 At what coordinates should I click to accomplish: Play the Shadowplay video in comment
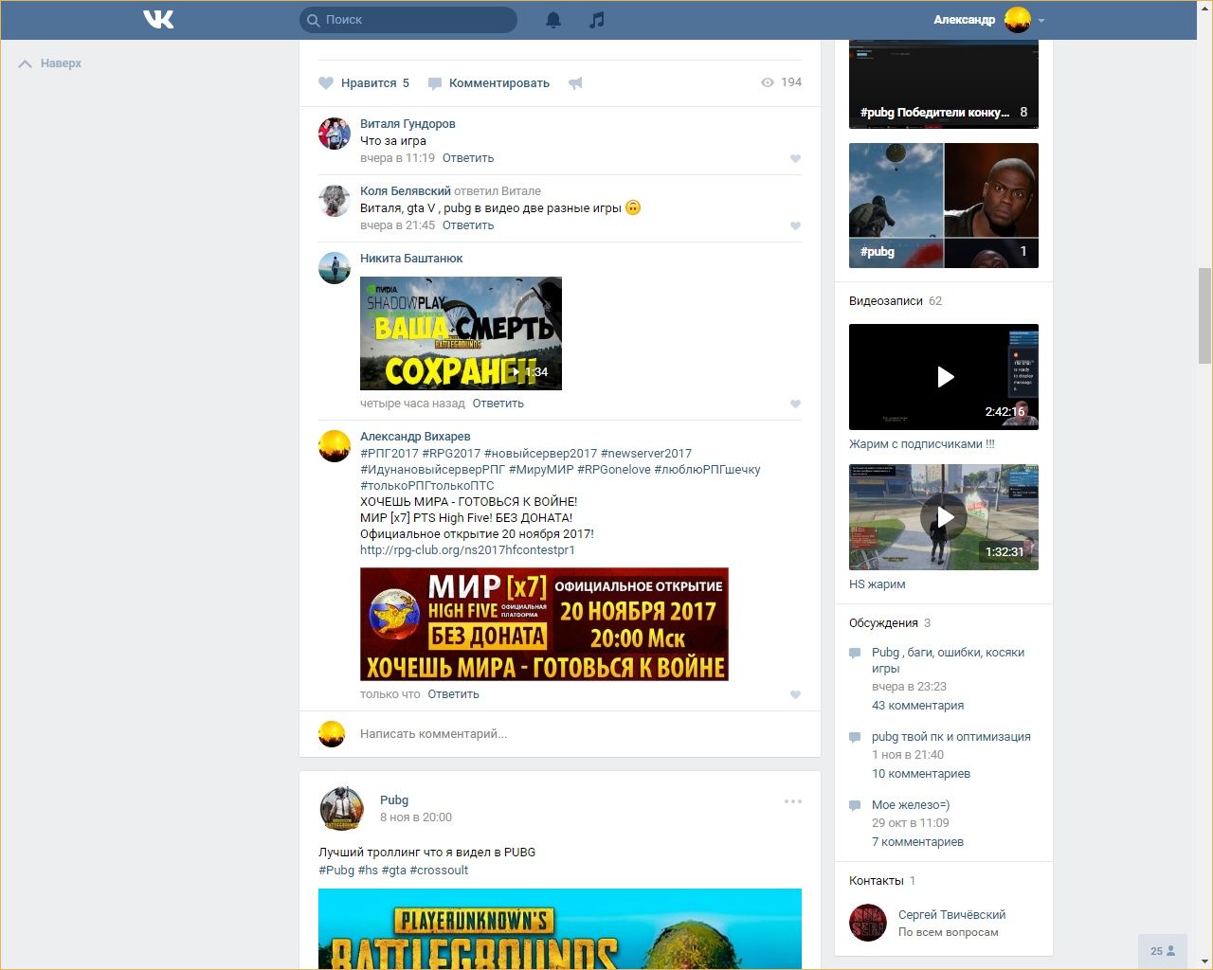[461, 333]
